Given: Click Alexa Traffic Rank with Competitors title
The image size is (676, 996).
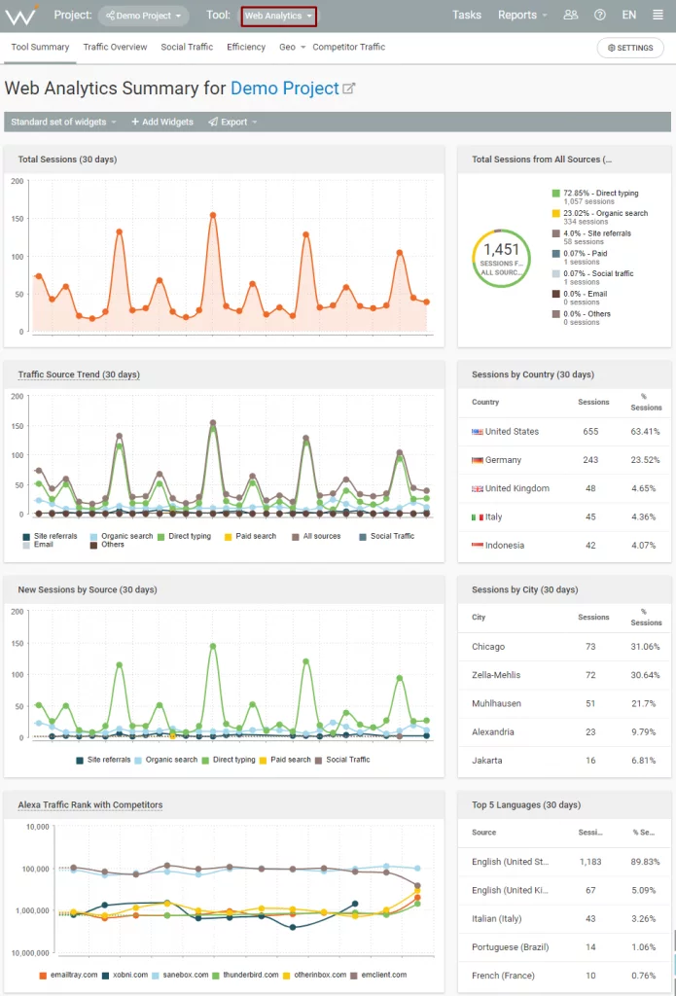Looking at the screenshot, I should click(x=90, y=804).
